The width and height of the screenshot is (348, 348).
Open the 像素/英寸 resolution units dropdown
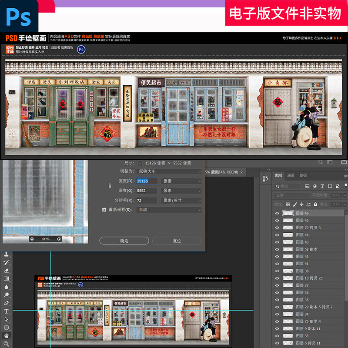tap(183, 200)
